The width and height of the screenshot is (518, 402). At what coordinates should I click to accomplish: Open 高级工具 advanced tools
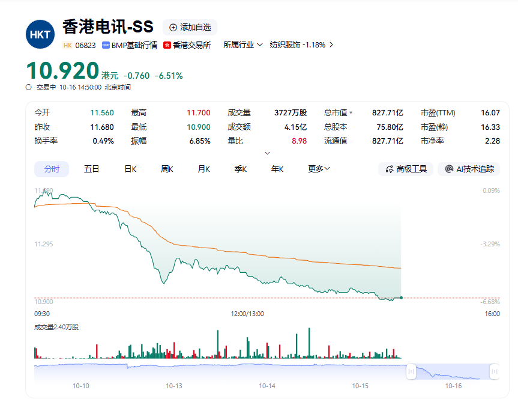[x=406, y=169]
